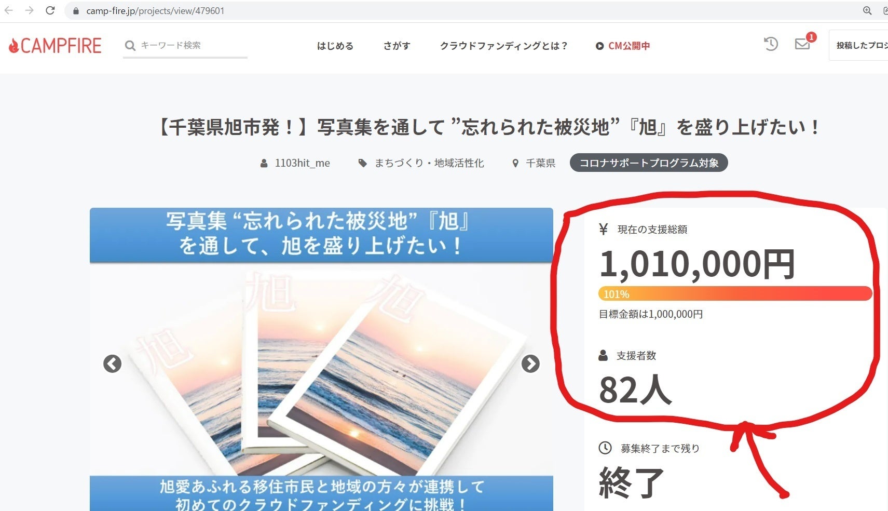Reload the page with refresh icon
Image resolution: width=888 pixels, height=511 pixels.
point(50,10)
